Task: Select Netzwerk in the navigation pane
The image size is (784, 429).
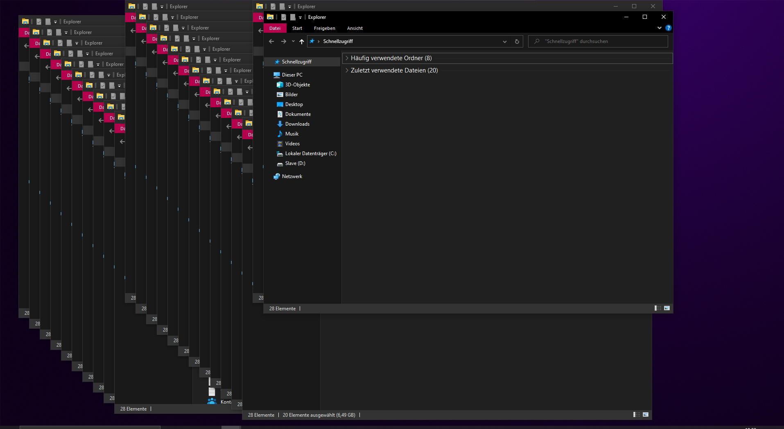Action: point(292,176)
